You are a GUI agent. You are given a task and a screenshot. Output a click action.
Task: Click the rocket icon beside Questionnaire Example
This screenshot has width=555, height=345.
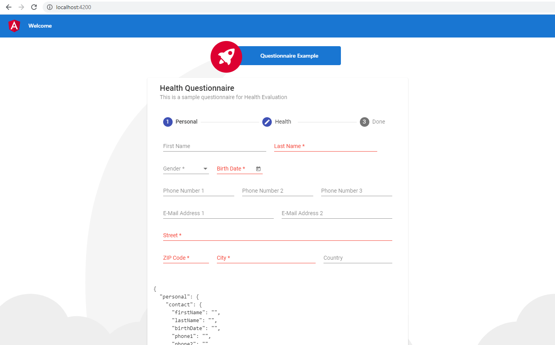pyautogui.click(x=226, y=56)
